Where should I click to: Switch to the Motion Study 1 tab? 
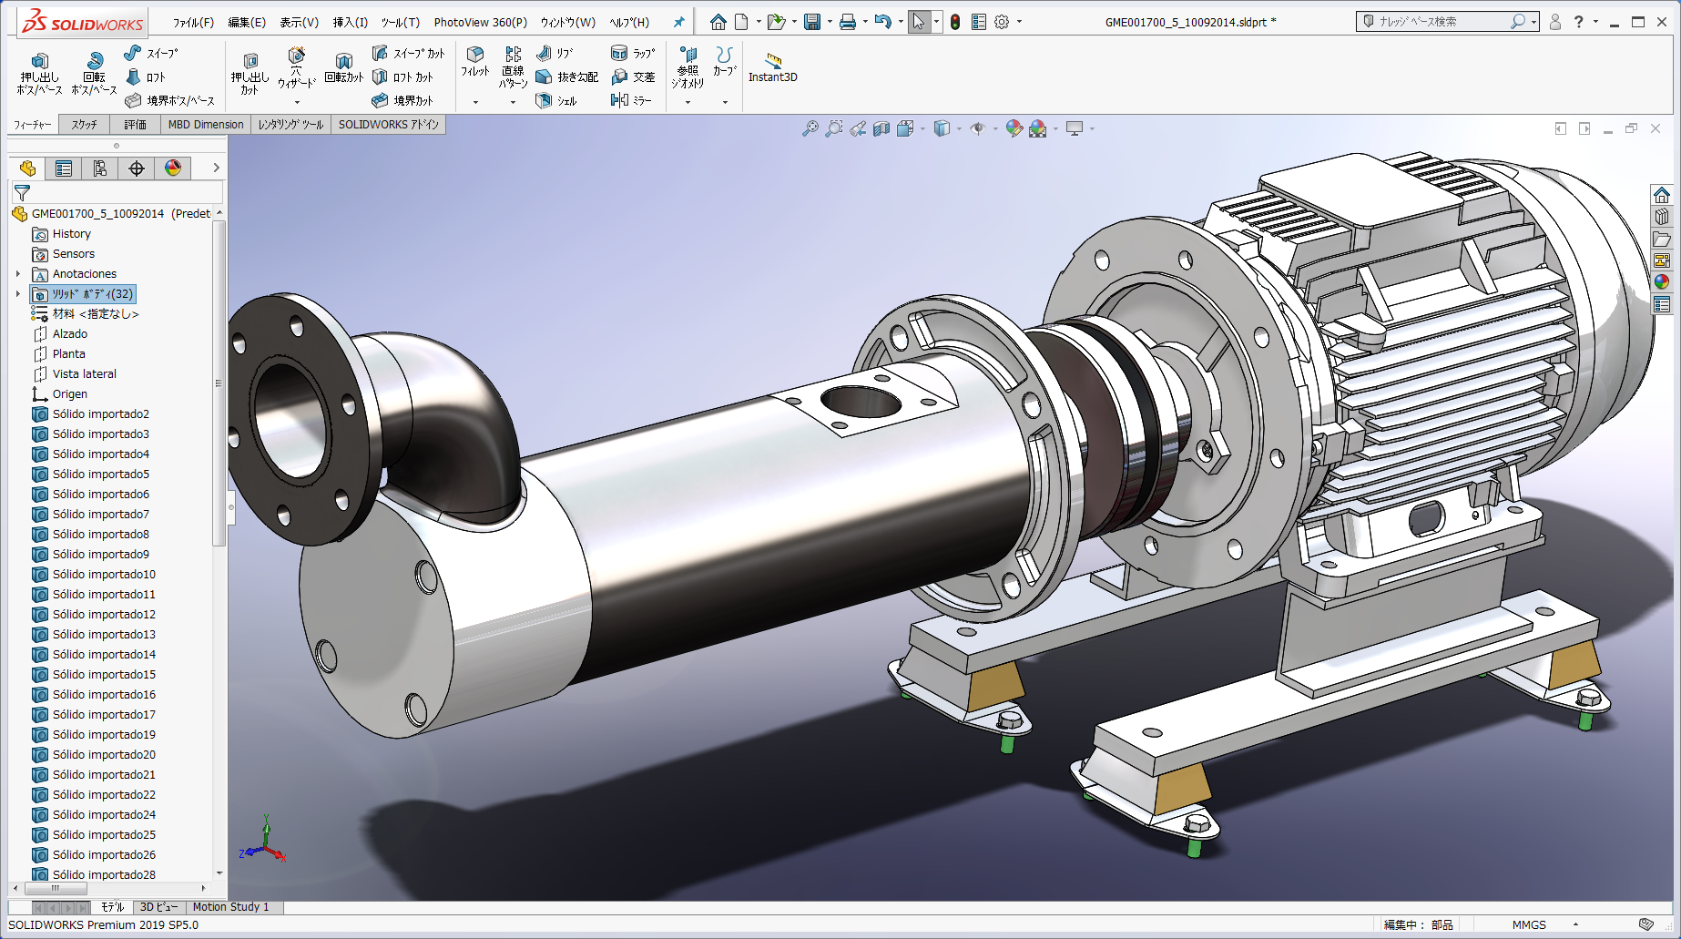point(232,906)
